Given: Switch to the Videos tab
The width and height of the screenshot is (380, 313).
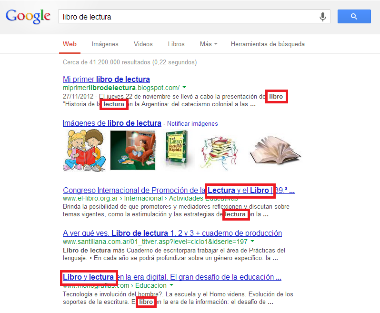Looking at the screenshot, I should coord(143,44).
